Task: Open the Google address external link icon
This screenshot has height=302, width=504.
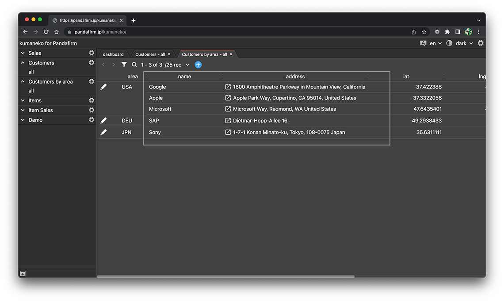Action: tap(228, 87)
